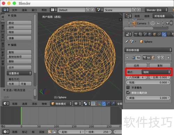Click the 合并 button
Image resolution: width=174 pixels, height=135 pixels.
coord(19,67)
